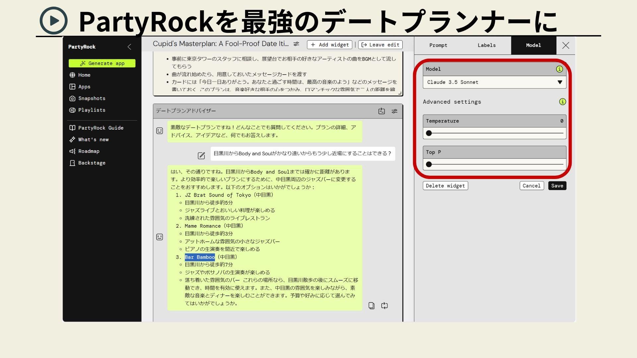This screenshot has width=637, height=358.
Task: Regenerate the reply with the retry icon
Action: tap(385, 306)
